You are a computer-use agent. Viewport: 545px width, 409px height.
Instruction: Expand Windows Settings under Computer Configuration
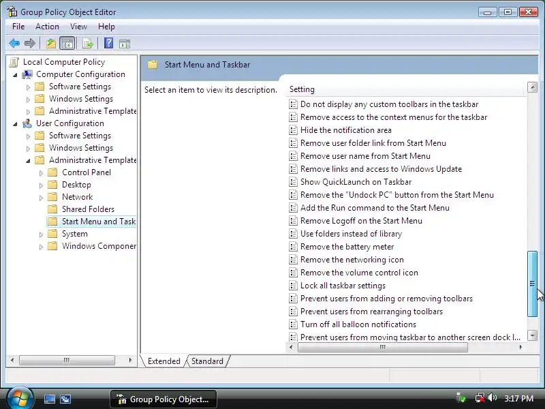28,100
